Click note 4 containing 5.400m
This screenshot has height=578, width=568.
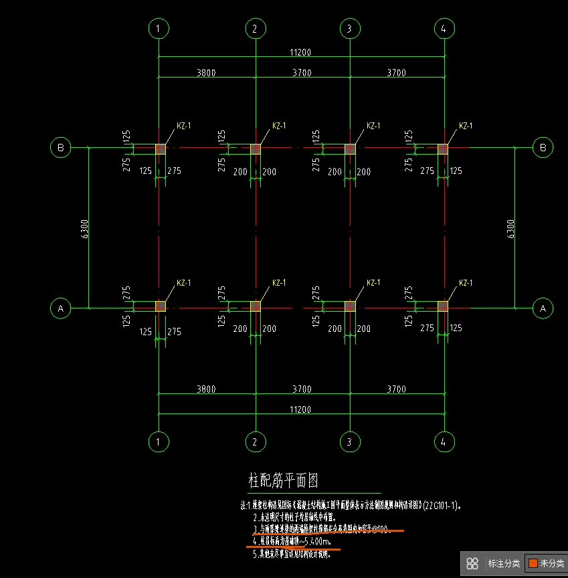[x=292, y=541]
